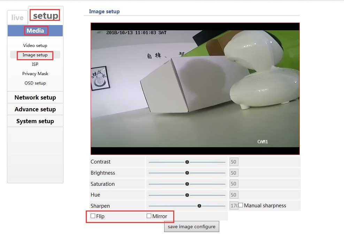Enable the Flip checkbox
Image resolution: width=344 pixels, height=239 pixels.
93,216
